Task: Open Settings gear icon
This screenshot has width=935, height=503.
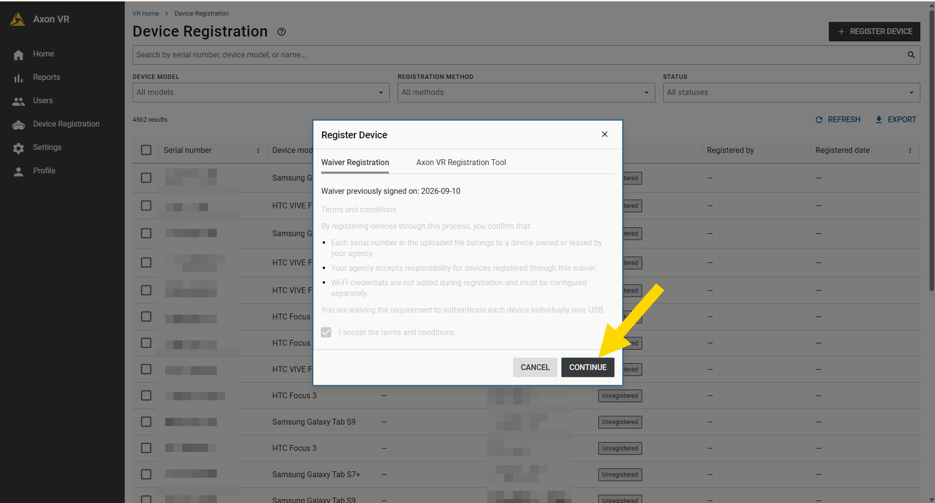Action: click(19, 148)
